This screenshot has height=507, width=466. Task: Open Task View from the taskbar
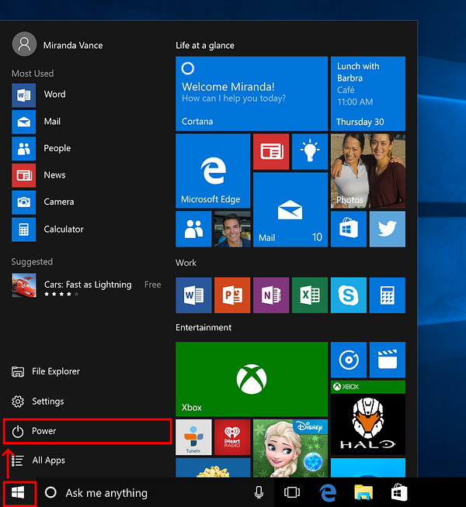click(x=292, y=493)
